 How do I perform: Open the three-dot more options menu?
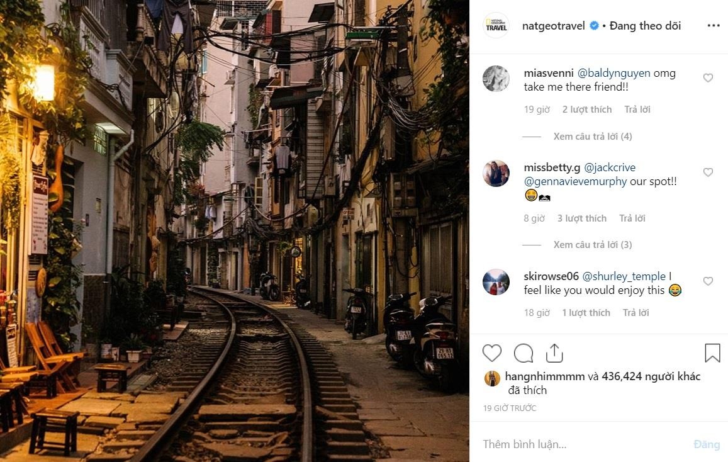[x=713, y=26]
